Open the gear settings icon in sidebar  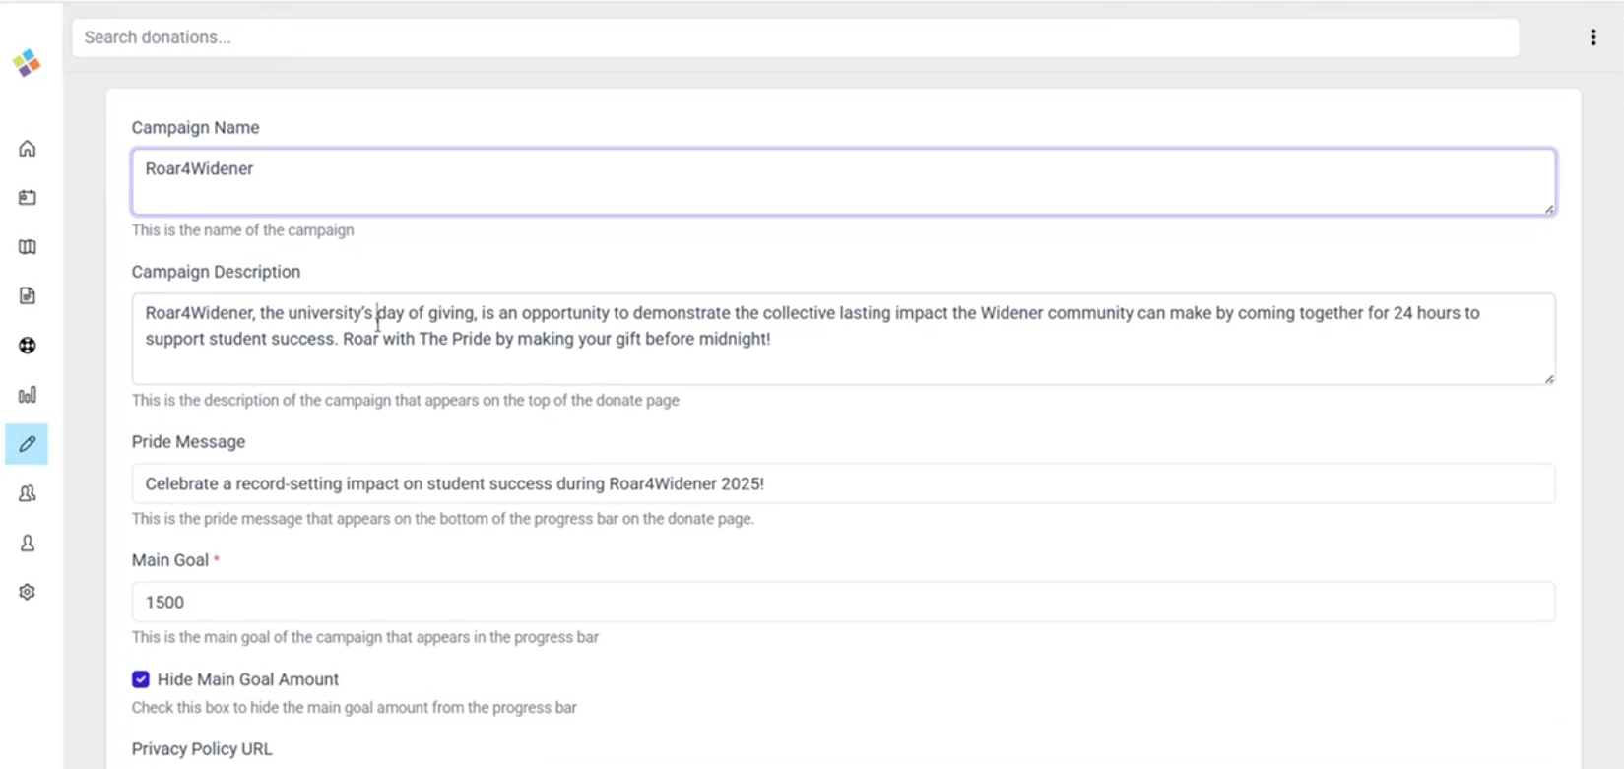click(28, 592)
